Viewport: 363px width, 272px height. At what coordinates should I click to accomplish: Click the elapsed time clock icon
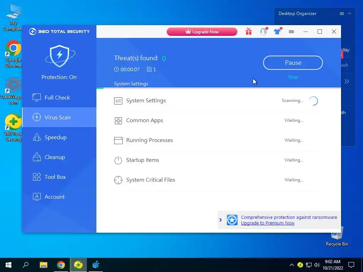[116, 69]
